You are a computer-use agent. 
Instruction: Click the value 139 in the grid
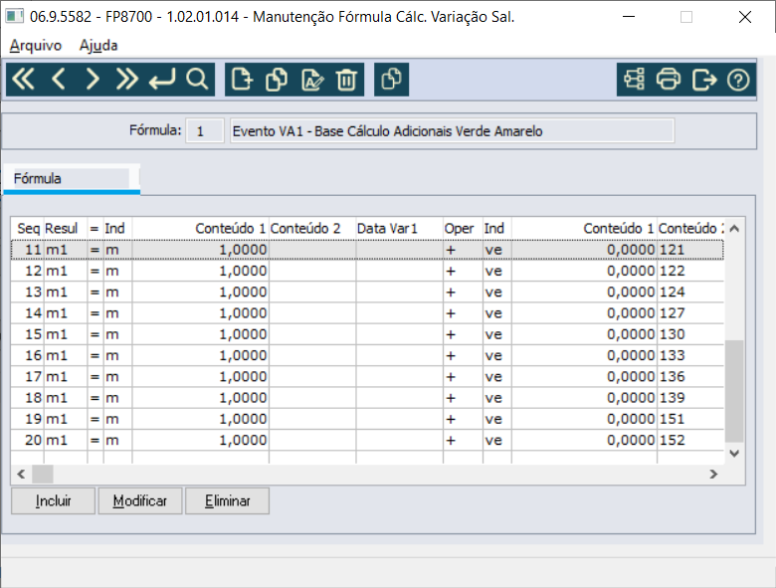coord(673,398)
